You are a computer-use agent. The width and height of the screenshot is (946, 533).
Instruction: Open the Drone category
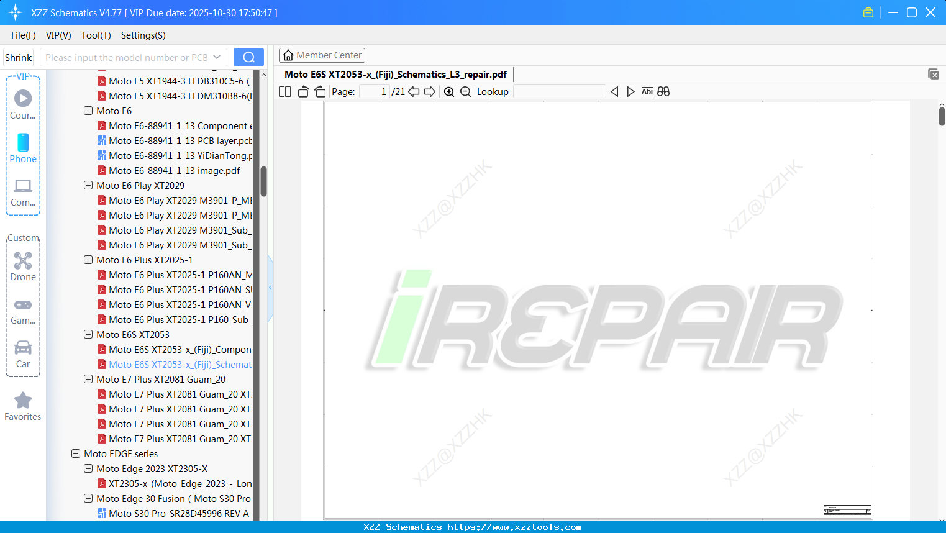(23, 266)
